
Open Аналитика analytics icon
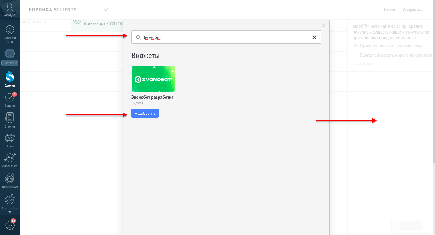[x=10, y=158]
